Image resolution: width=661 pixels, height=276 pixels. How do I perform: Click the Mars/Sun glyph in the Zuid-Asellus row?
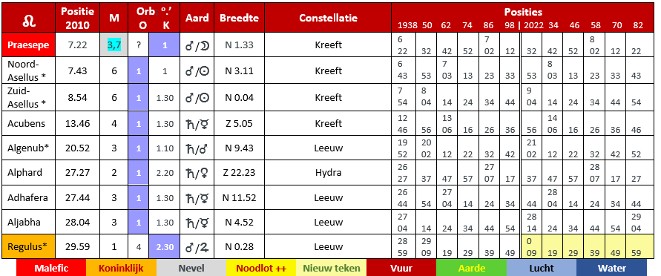pos(197,97)
